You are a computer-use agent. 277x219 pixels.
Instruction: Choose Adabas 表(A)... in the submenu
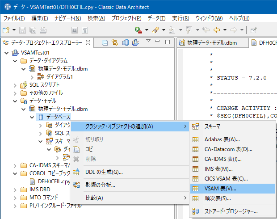(232, 139)
